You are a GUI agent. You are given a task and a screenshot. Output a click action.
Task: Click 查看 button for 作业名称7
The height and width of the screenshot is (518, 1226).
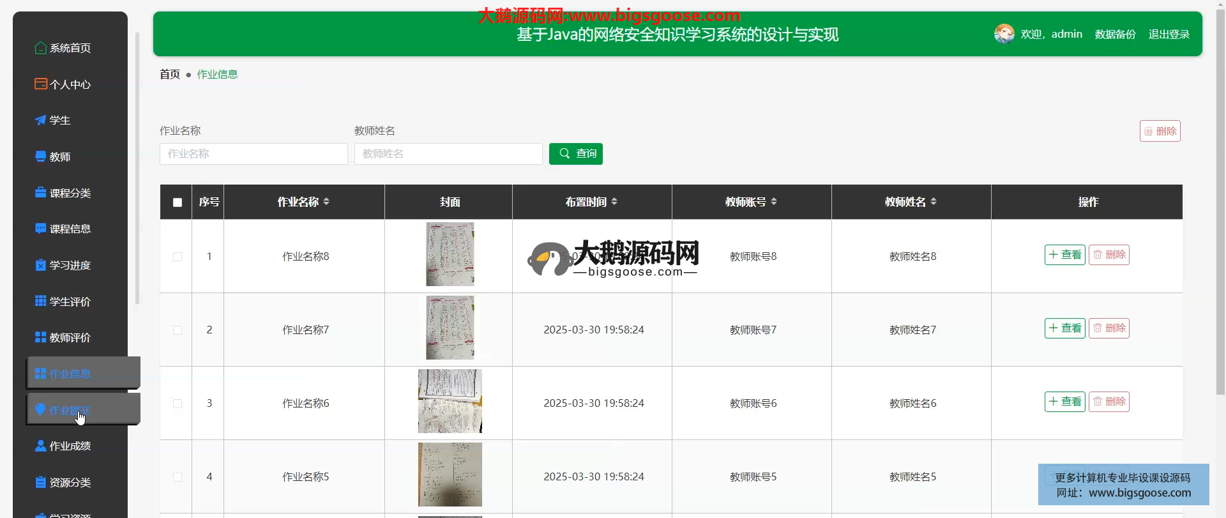[x=1064, y=328]
